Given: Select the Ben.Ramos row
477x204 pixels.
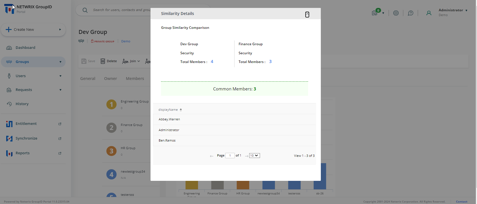Looking at the screenshot, I should 235,141.
